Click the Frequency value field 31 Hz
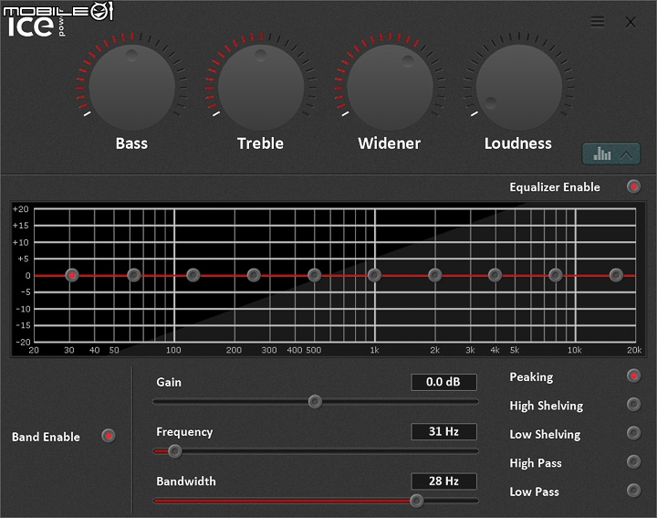 click(x=443, y=431)
